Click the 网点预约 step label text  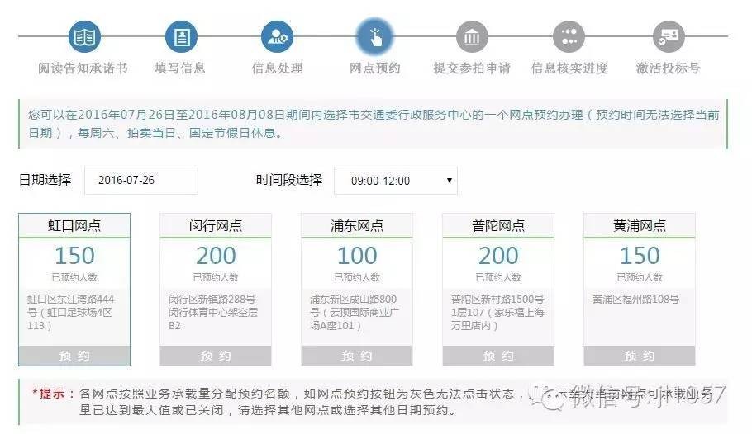374,68
